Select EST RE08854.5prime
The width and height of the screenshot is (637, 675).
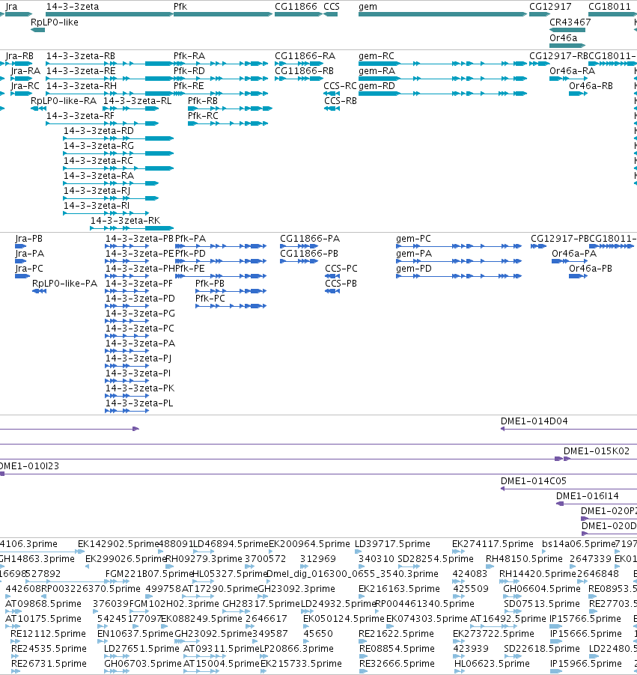click(x=397, y=649)
